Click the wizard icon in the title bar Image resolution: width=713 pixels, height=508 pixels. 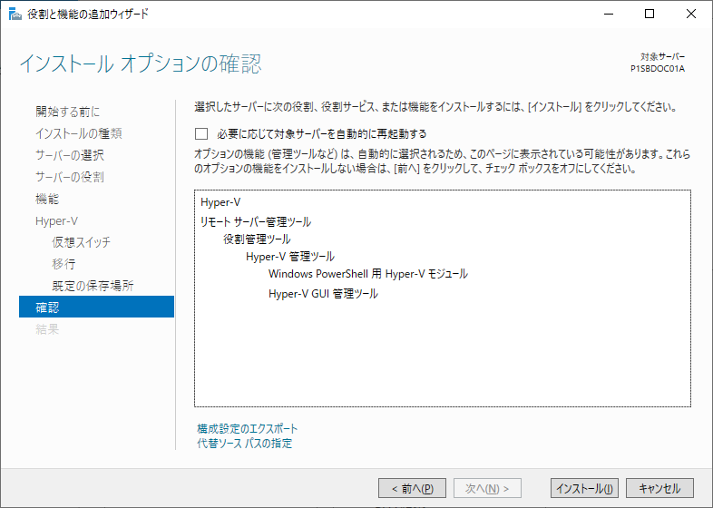point(15,14)
